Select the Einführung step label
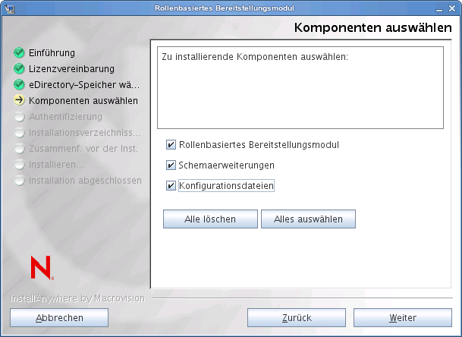 pos(52,53)
